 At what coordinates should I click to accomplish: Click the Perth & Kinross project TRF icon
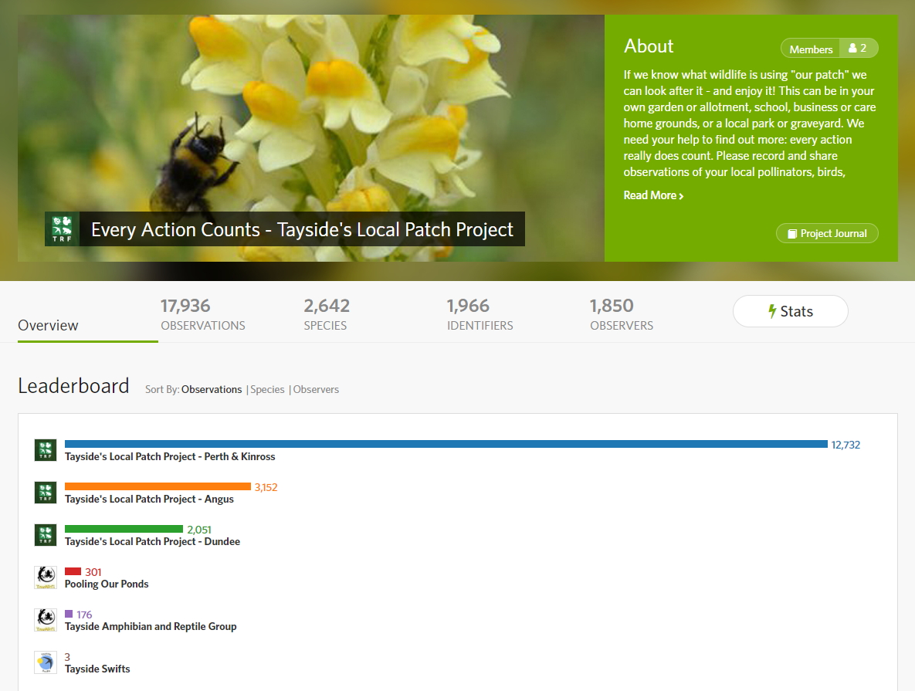pyautogui.click(x=46, y=450)
